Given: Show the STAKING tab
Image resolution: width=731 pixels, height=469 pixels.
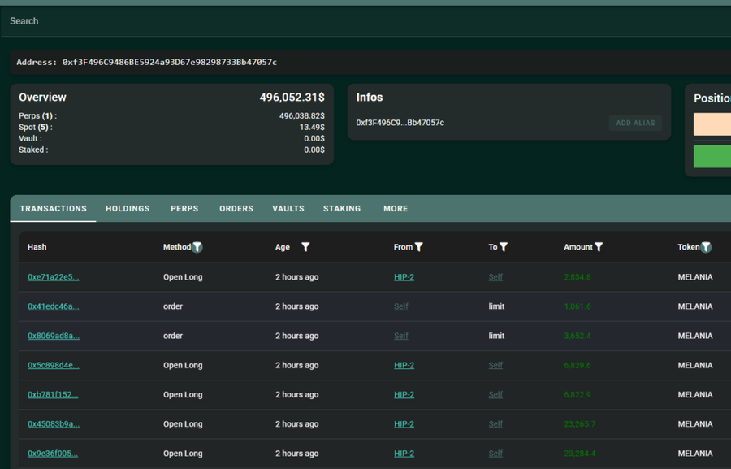Looking at the screenshot, I should click(x=342, y=209).
